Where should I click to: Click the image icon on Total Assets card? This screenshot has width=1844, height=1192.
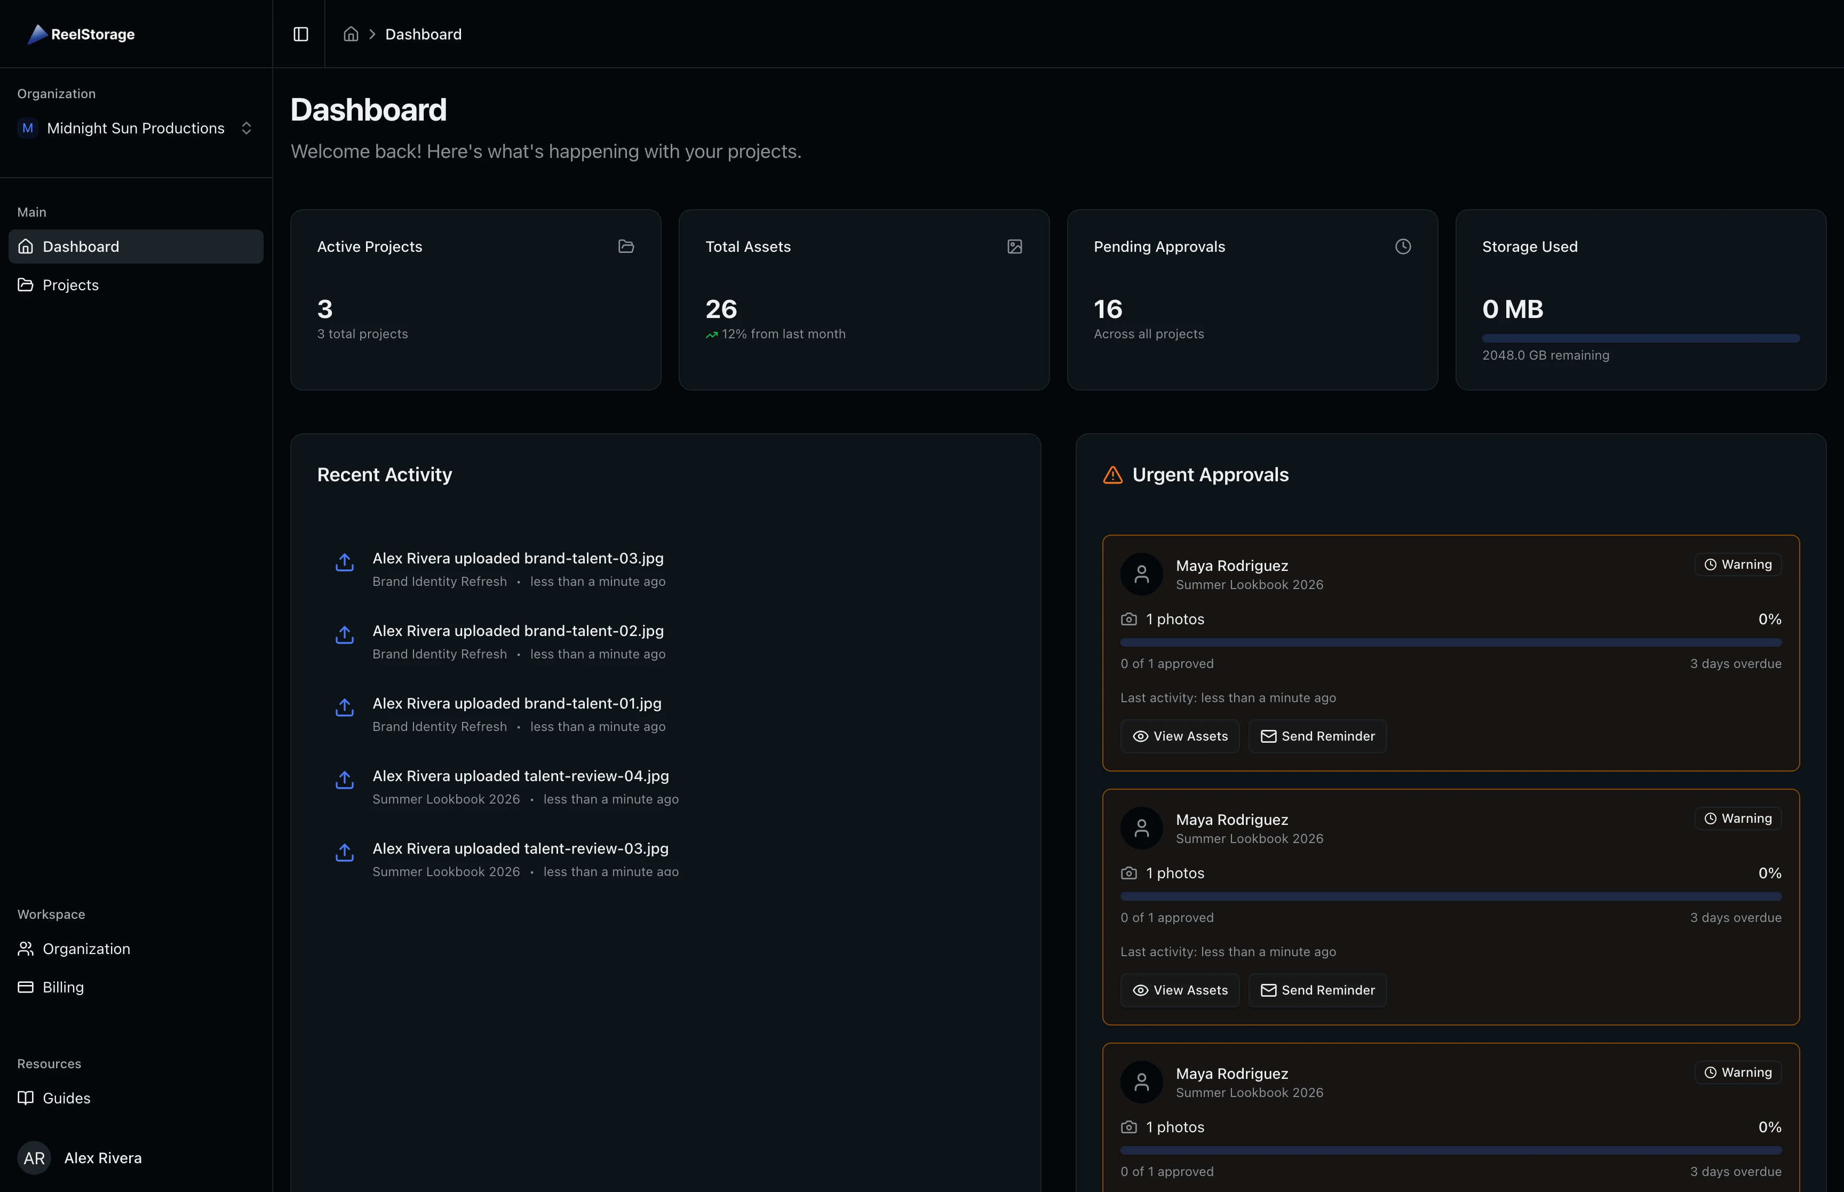coord(1014,246)
